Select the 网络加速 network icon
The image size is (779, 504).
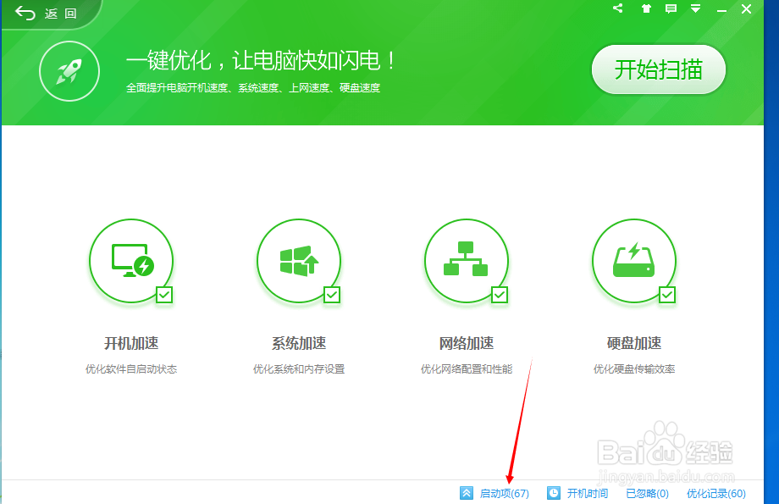click(x=467, y=260)
